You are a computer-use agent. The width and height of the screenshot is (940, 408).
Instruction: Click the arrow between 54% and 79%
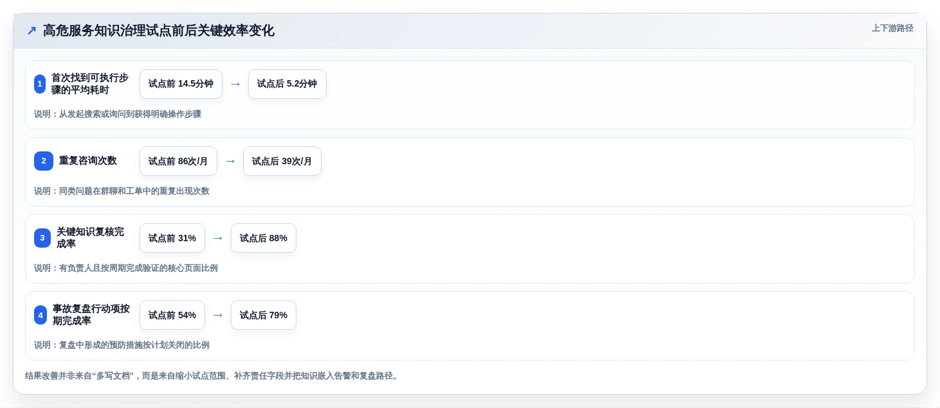click(218, 315)
